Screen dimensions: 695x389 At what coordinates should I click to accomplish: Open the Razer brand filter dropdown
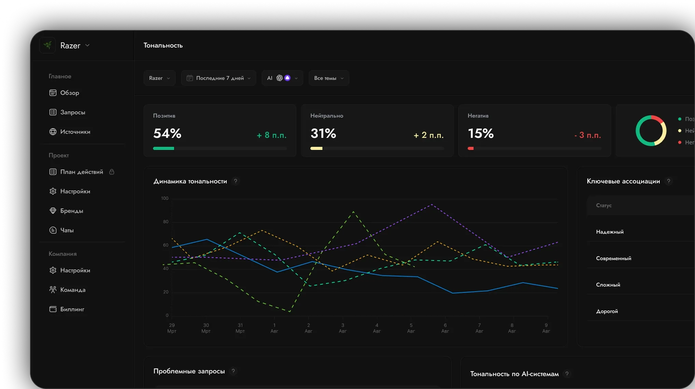pos(159,78)
